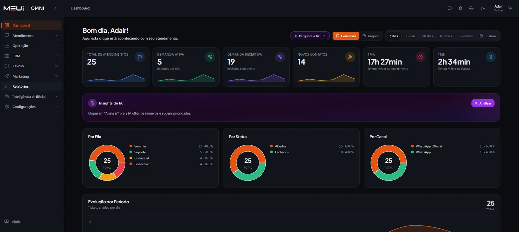This screenshot has height=232, width=519.
Task: Click the globe language icon
Action: tap(472, 8)
